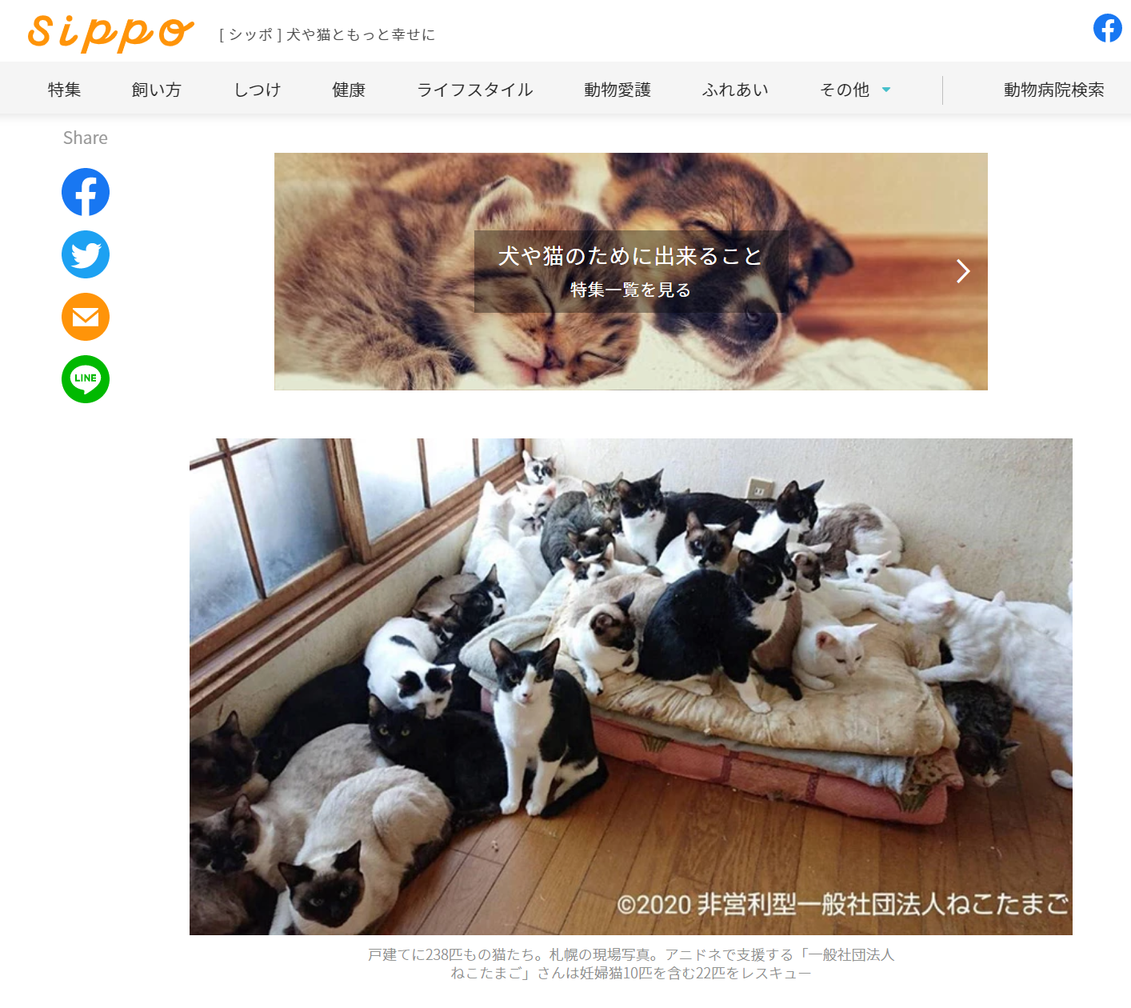Viewport: 1131px width, 1008px height.
Task: Open the 動物病院検索 link
Action: pyautogui.click(x=1054, y=90)
